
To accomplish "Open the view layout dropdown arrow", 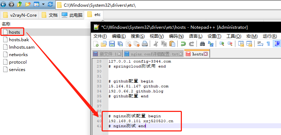I will pyautogui.click(x=43, y=4).
